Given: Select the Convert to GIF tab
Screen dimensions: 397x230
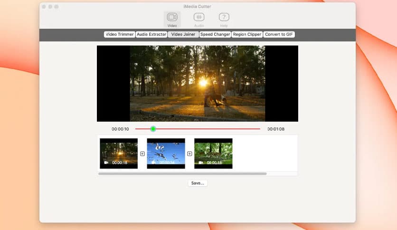Looking at the screenshot, I should [279, 34].
